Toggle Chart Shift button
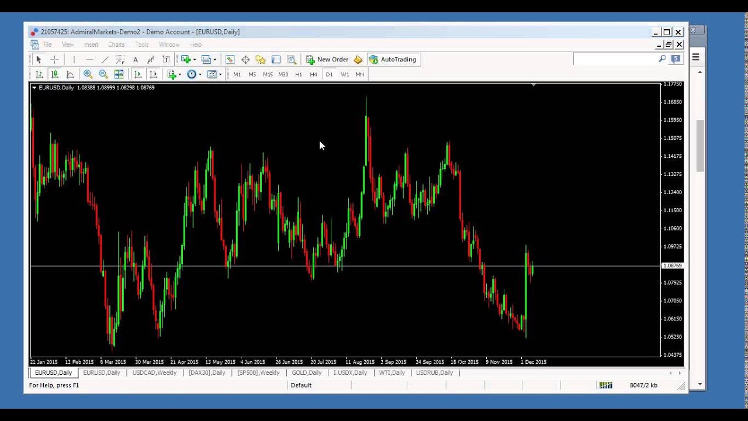 (153, 74)
